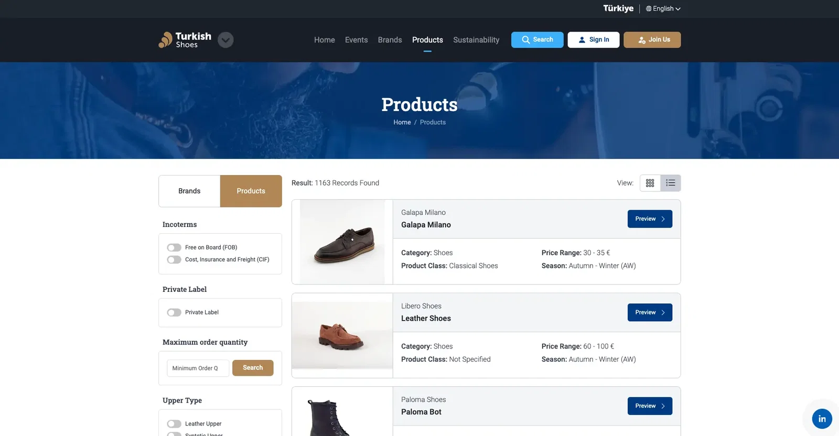Expand the chevron next to the logo
The height and width of the screenshot is (436, 839).
pos(225,40)
